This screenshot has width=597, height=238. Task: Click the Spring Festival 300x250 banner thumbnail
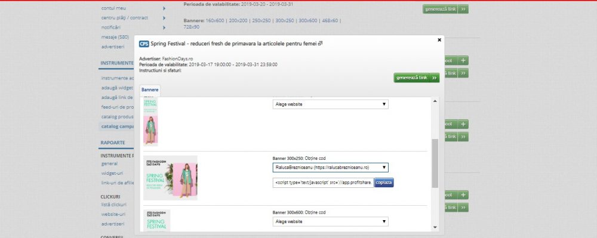pos(170,178)
